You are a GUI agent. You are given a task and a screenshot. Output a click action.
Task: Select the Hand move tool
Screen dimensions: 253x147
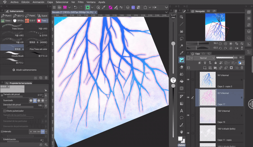[x=182, y=131]
